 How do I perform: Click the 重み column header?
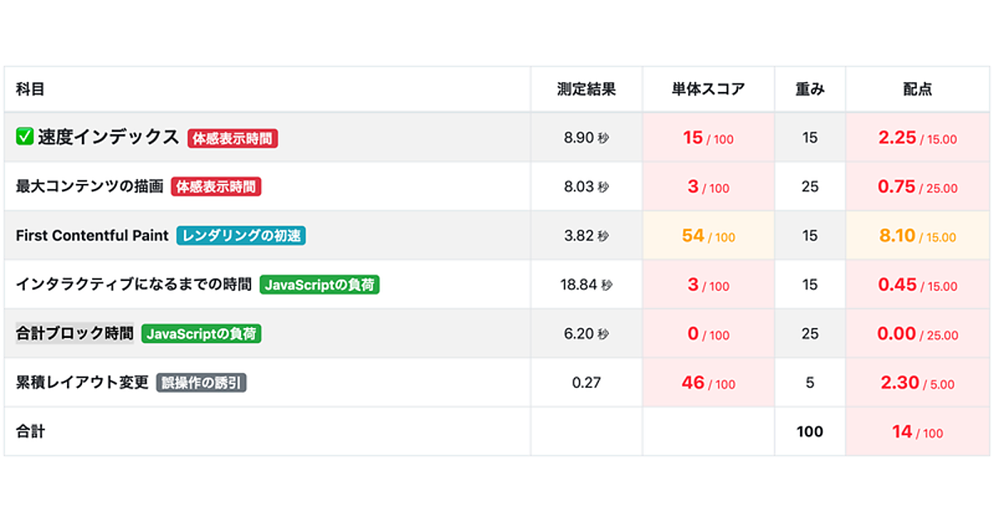(x=810, y=89)
